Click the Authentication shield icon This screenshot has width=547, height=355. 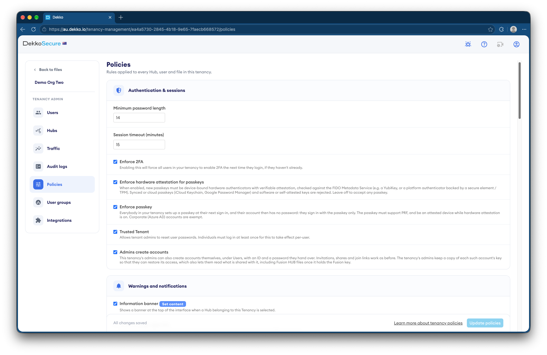pos(119,90)
